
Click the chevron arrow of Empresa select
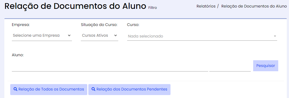[x=69, y=35]
